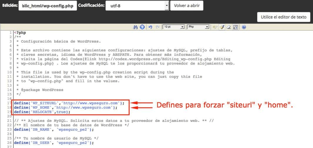Image resolution: width=313 pixels, height=148 pixels.
Task: Open search with the binoculars icon
Action: click(x=135, y=27)
